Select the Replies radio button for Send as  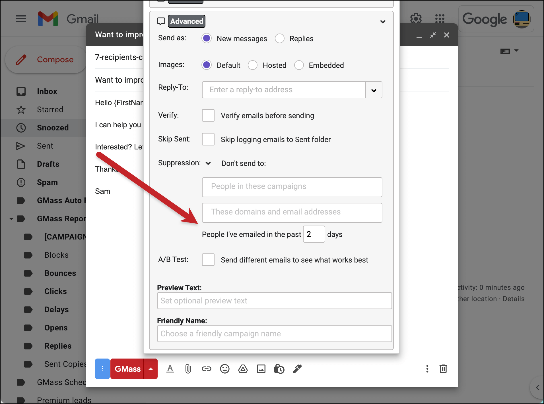[280, 38]
